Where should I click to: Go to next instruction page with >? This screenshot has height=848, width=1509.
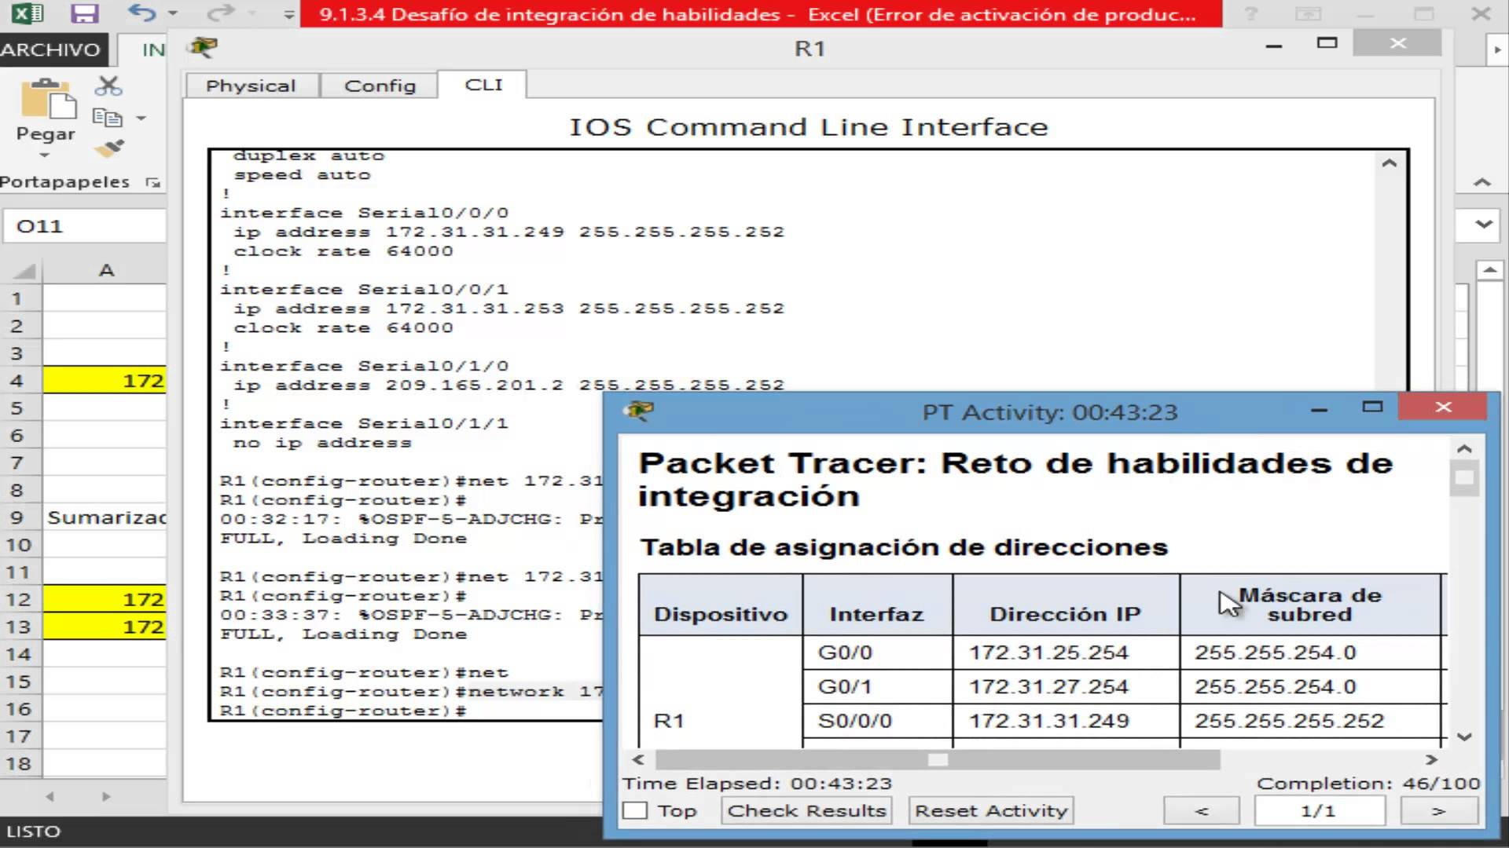click(x=1438, y=810)
